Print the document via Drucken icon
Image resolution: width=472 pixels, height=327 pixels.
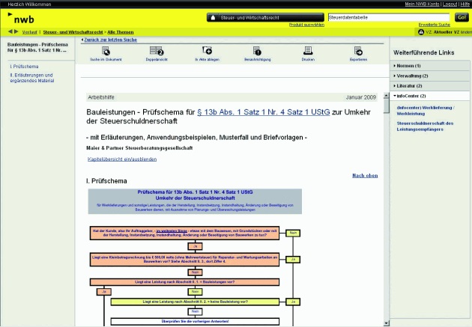[308, 50]
